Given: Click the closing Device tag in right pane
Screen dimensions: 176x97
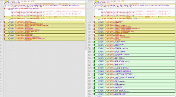Looking at the screenshot, I should 98,96.
